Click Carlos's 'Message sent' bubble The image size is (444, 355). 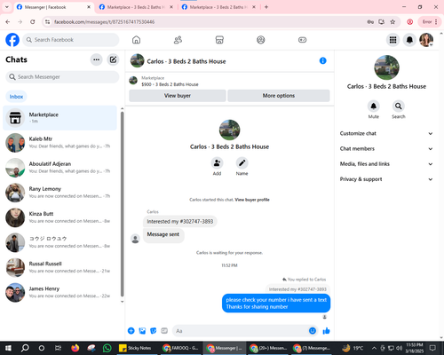tap(163, 234)
